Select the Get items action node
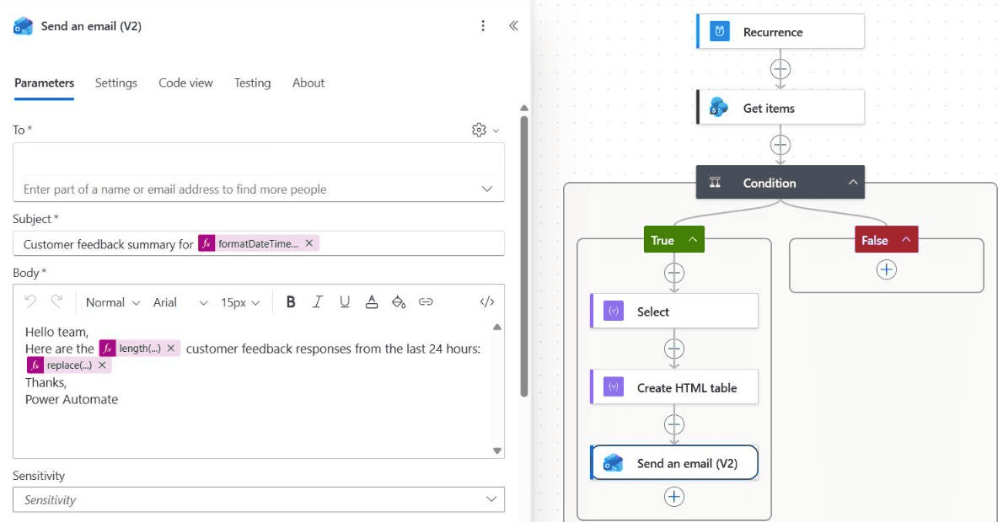The image size is (1003, 522). [x=780, y=107]
